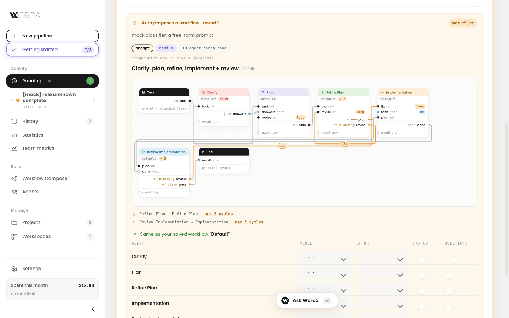Click the History icon in sidebar
Screen dimensions: 509x318
coord(14,122)
